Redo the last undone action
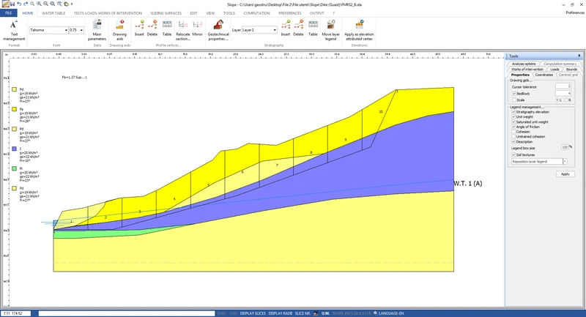This screenshot has width=586, height=317. pyautogui.click(x=26, y=4)
